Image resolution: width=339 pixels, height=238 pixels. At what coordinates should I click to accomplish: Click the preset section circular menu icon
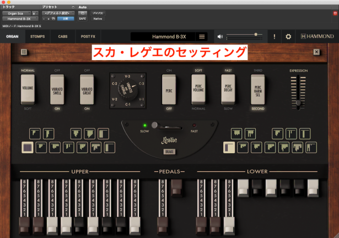[x=73, y=7]
